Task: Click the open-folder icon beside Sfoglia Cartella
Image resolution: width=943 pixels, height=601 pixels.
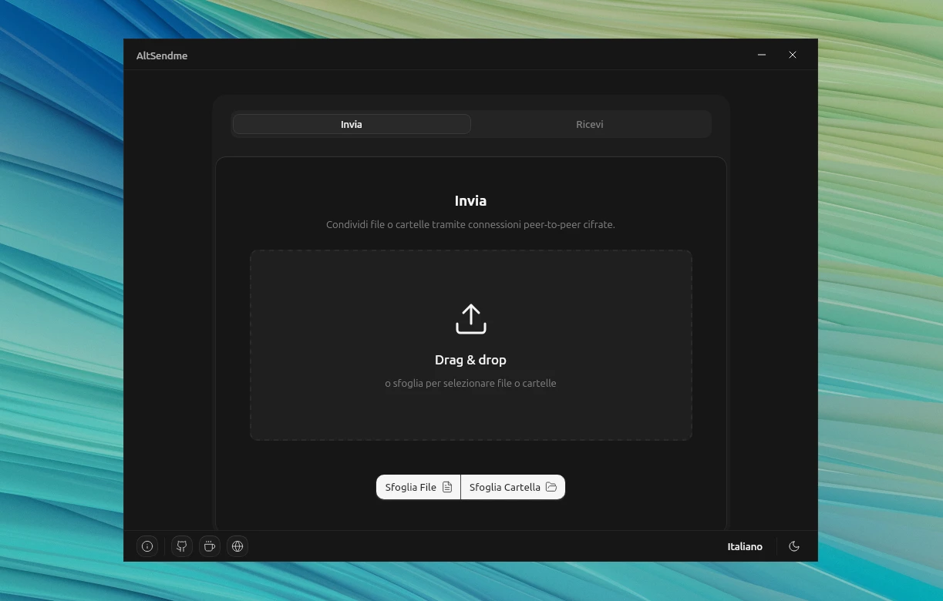Action: pyautogui.click(x=551, y=487)
